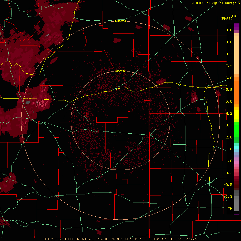241x241 pixels.
Task: Click the 4.2 value on the color scale
Action: [x=229, y=114]
